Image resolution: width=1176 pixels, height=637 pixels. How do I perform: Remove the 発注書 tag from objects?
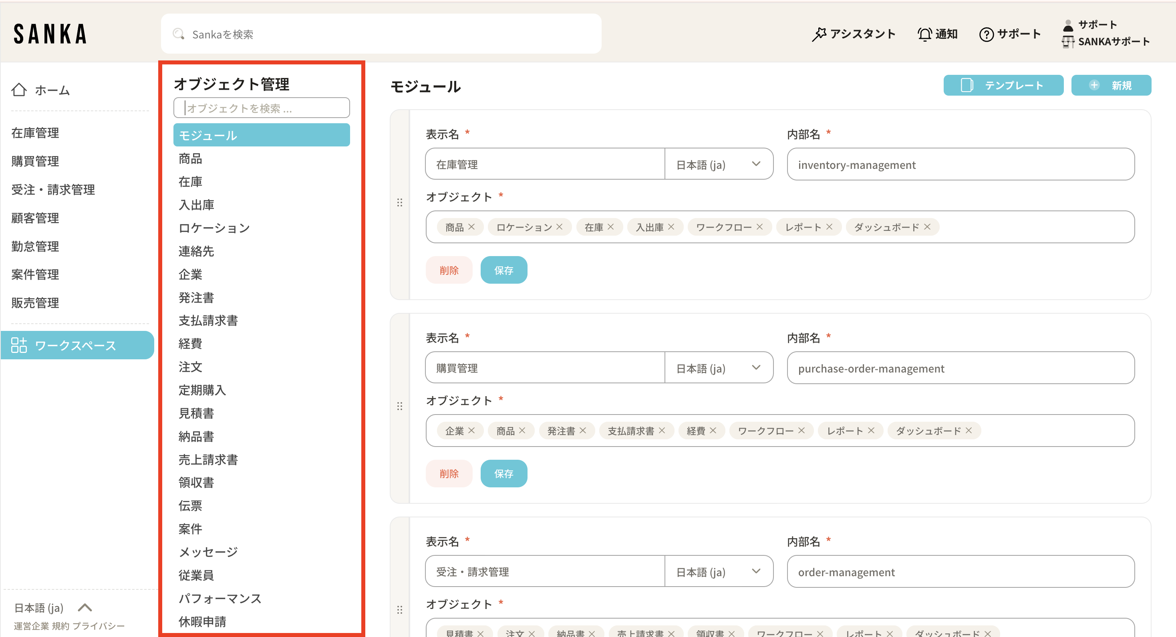[583, 431]
